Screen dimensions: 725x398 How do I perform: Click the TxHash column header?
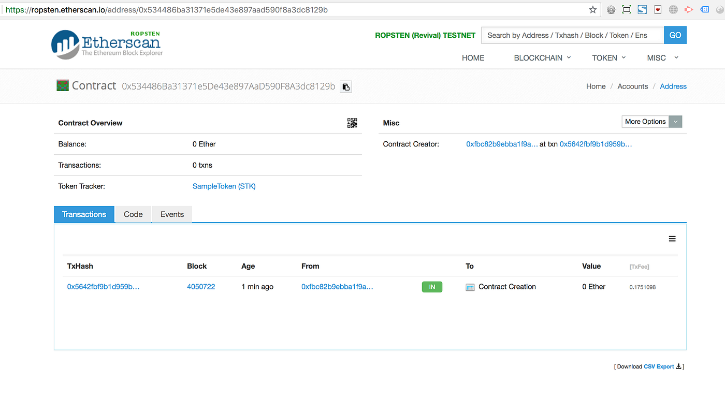click(x=80, y=266)
